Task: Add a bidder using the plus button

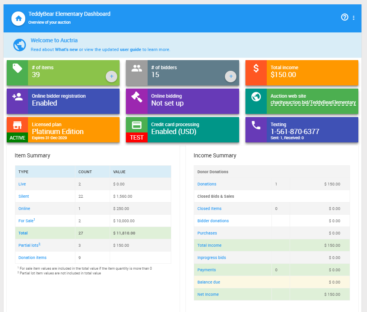Action: [231, 76]
